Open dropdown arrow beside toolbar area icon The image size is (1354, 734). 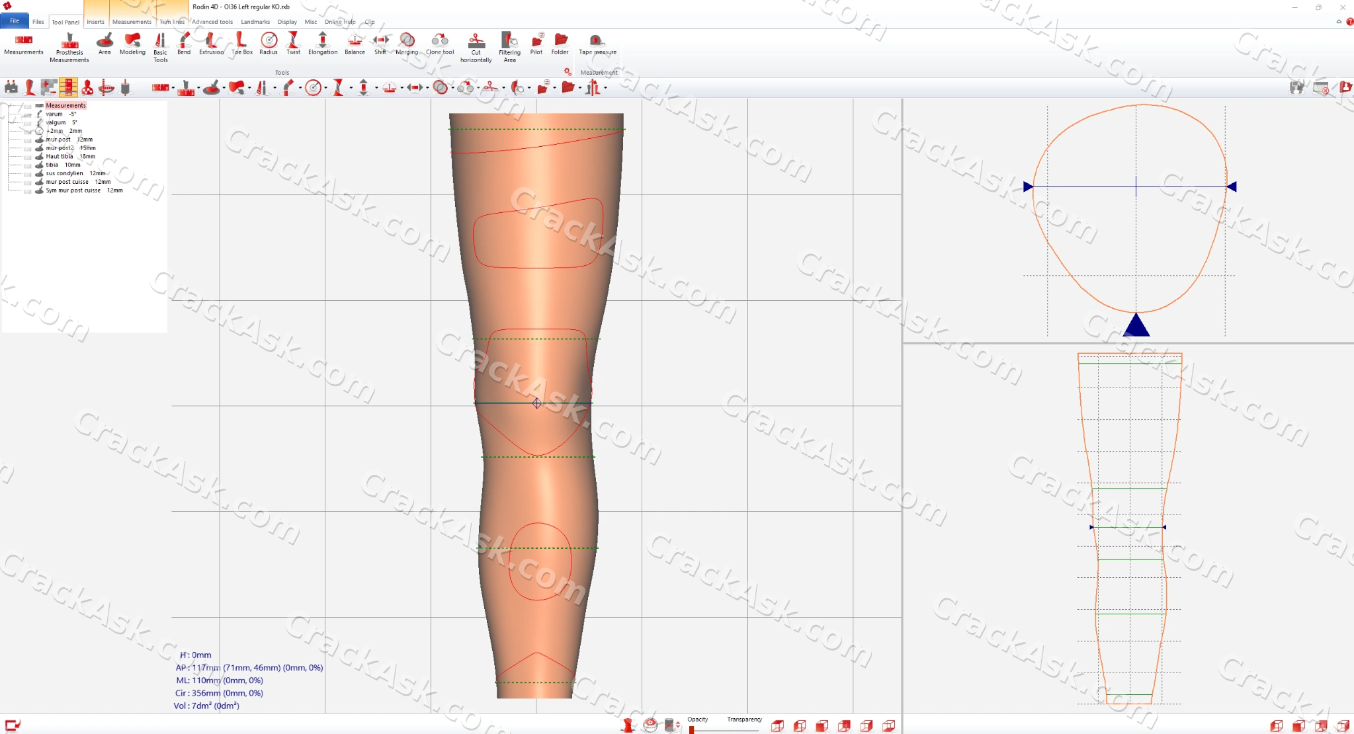(x=224, y=88)
